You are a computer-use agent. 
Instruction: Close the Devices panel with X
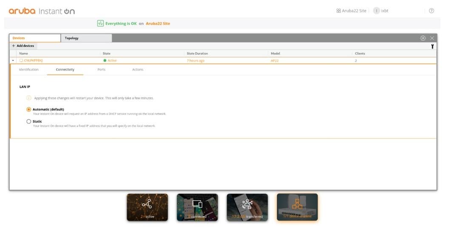coord(432,38)
